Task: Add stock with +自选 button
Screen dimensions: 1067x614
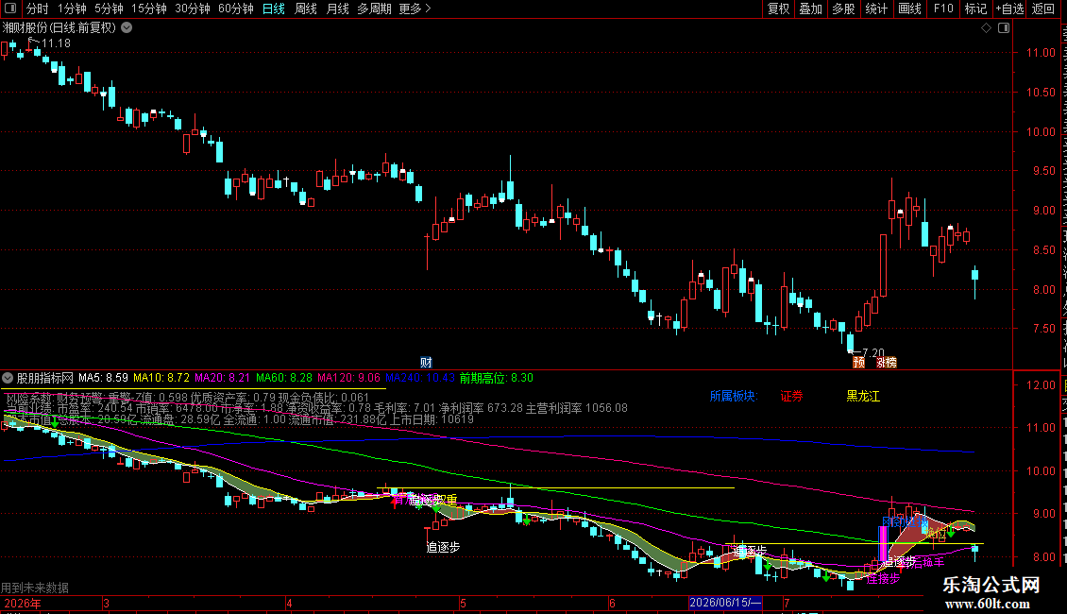Action: point(1009,9)
